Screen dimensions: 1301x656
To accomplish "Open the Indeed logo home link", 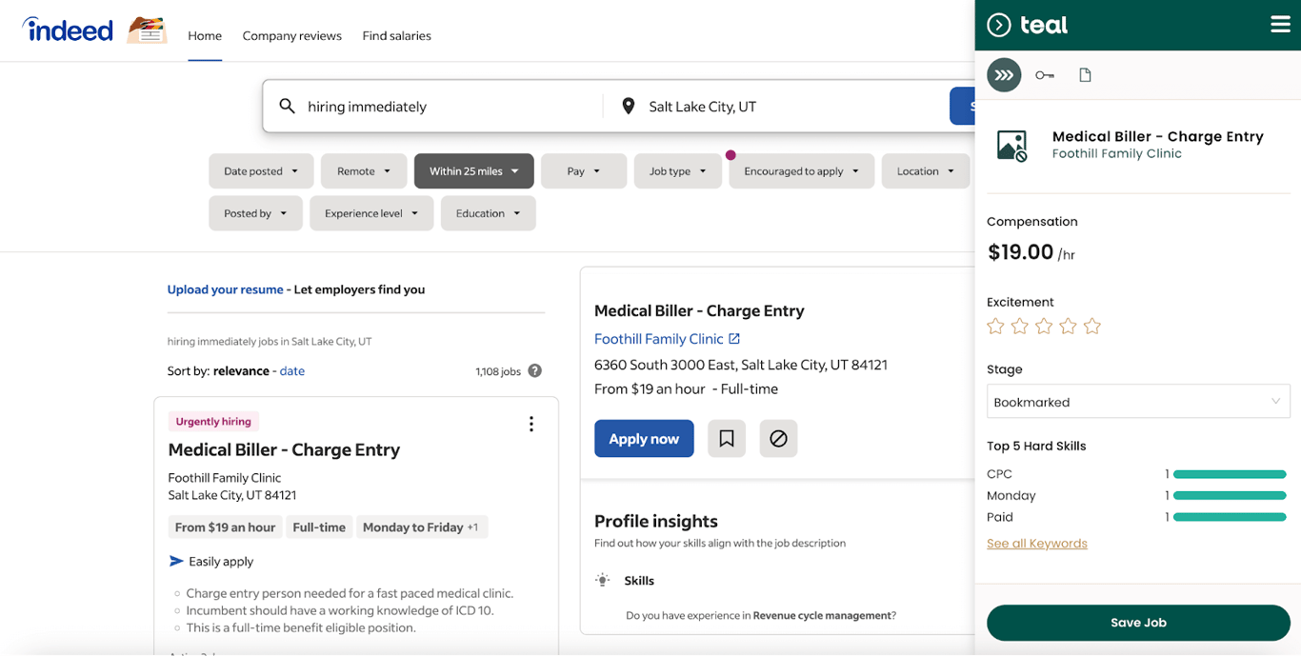I will coord(68,30).
